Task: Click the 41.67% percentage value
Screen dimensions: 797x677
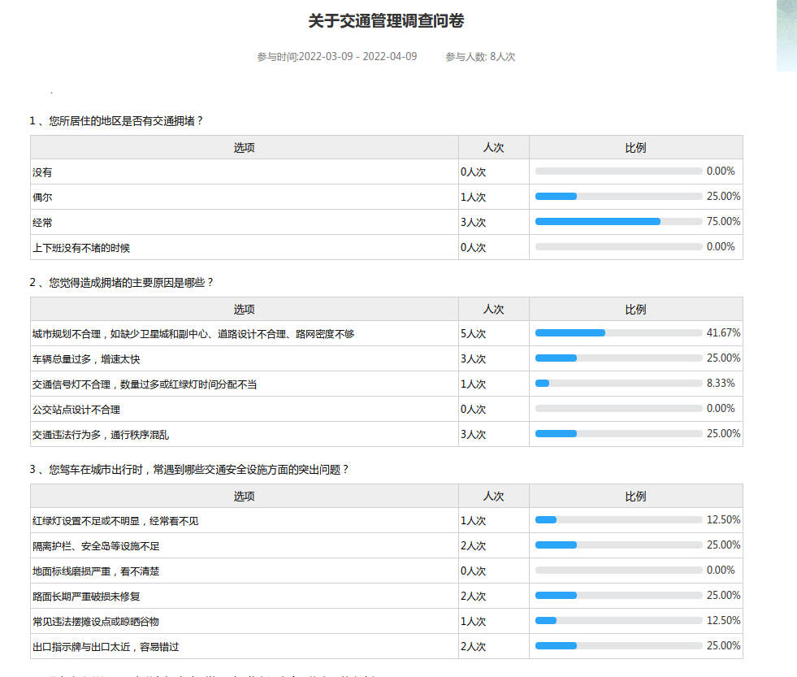Action: 723,333
